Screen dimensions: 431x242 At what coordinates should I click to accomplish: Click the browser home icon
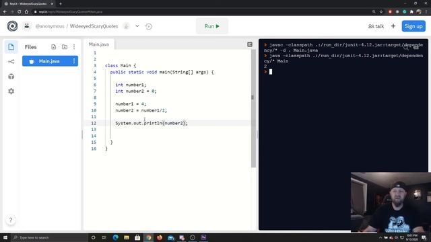point(26,12)
